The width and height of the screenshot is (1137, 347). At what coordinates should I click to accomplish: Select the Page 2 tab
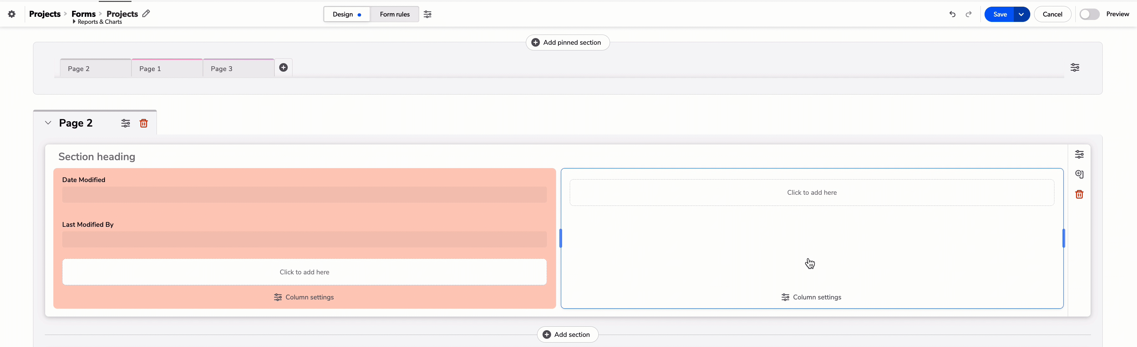click(95, 68)
